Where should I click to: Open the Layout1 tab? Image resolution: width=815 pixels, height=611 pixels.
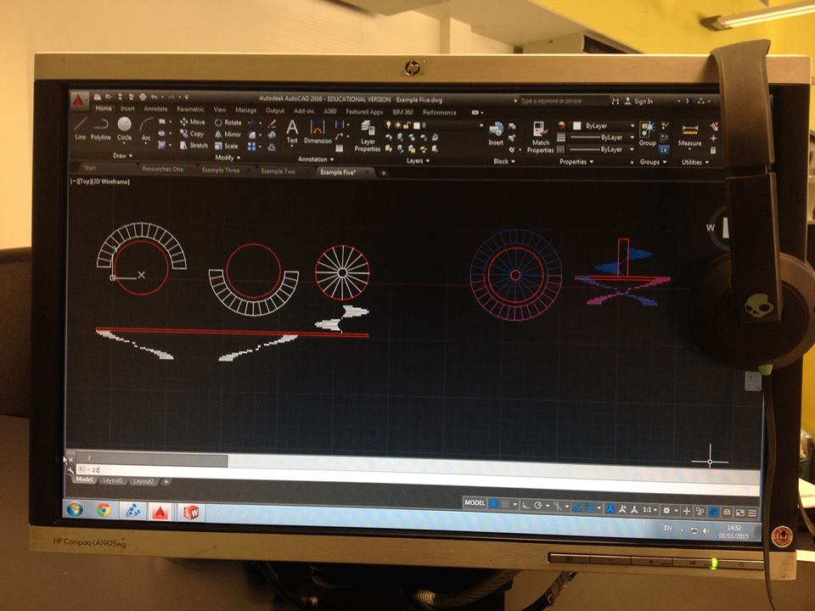[x=113, y=480]
